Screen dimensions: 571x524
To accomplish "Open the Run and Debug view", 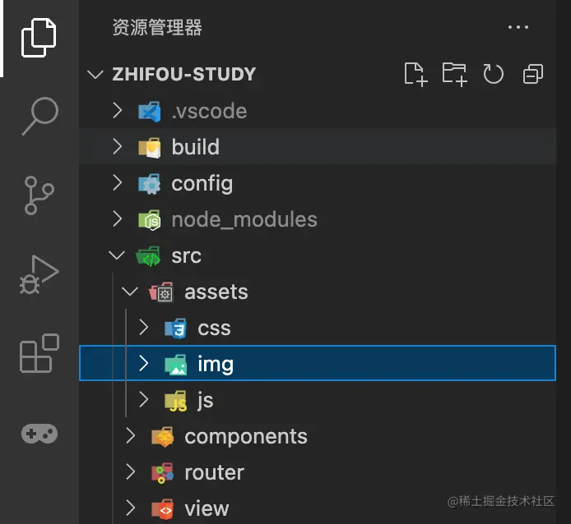I will (x=39, y=274).
